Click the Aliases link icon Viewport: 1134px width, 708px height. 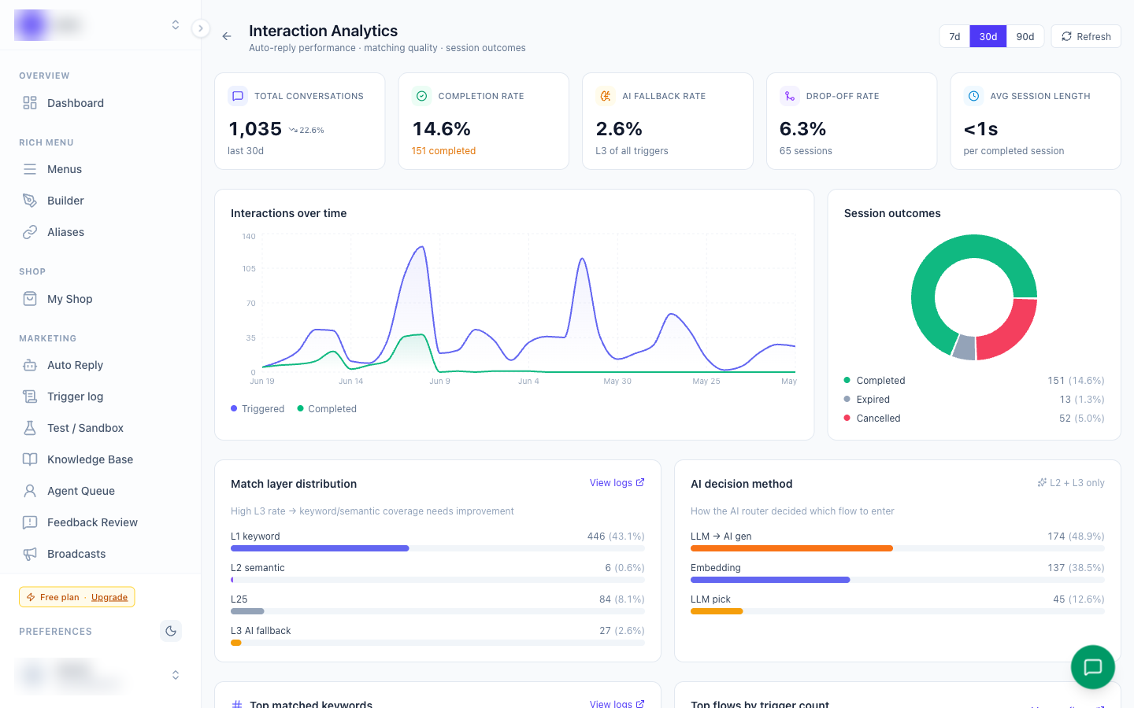click(x=30, y=232)
